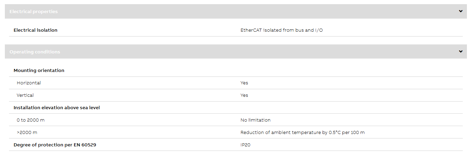Image resolution: width=469 pixels, height=155 pixels.
Task: Toggle the Electrical properties section header title
Action: click(x=34, y=12)
